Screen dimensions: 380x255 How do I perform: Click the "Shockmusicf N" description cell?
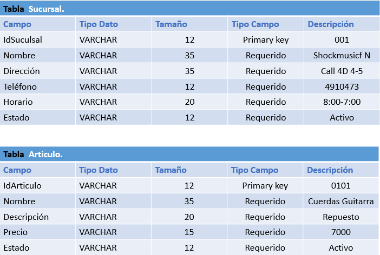point(342,55)
